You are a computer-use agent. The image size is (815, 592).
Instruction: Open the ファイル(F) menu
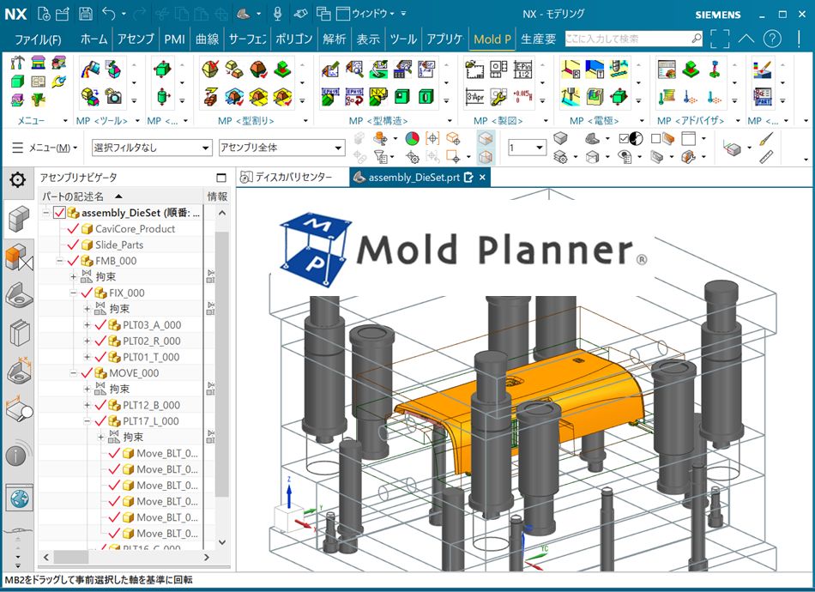click(x=39, y=39)
